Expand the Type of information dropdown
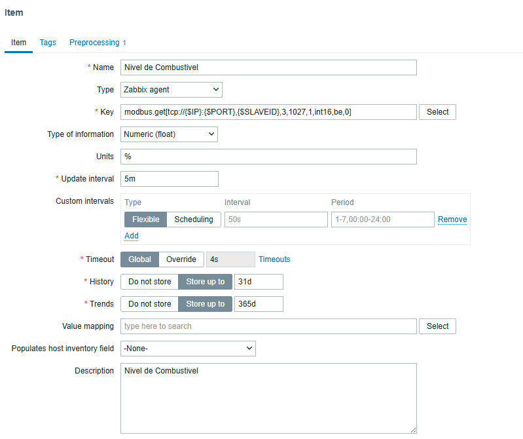523x439 pixels. click(x=169, y=134)
